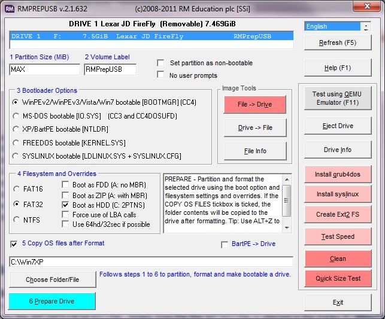Tick the No user prompts checkbox
The height and width of the screenshot is (319, 385).
coord(160,75)
